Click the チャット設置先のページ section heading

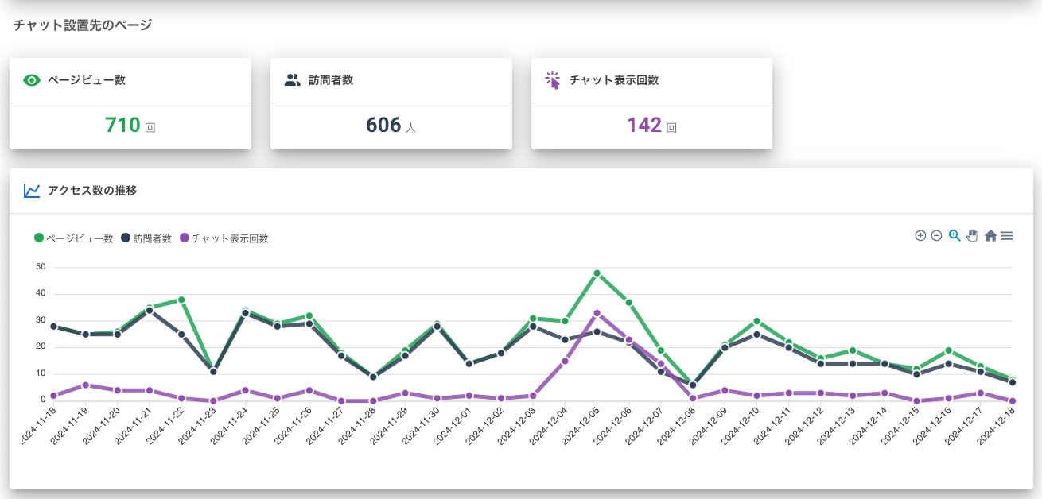[x=83, y=25]
